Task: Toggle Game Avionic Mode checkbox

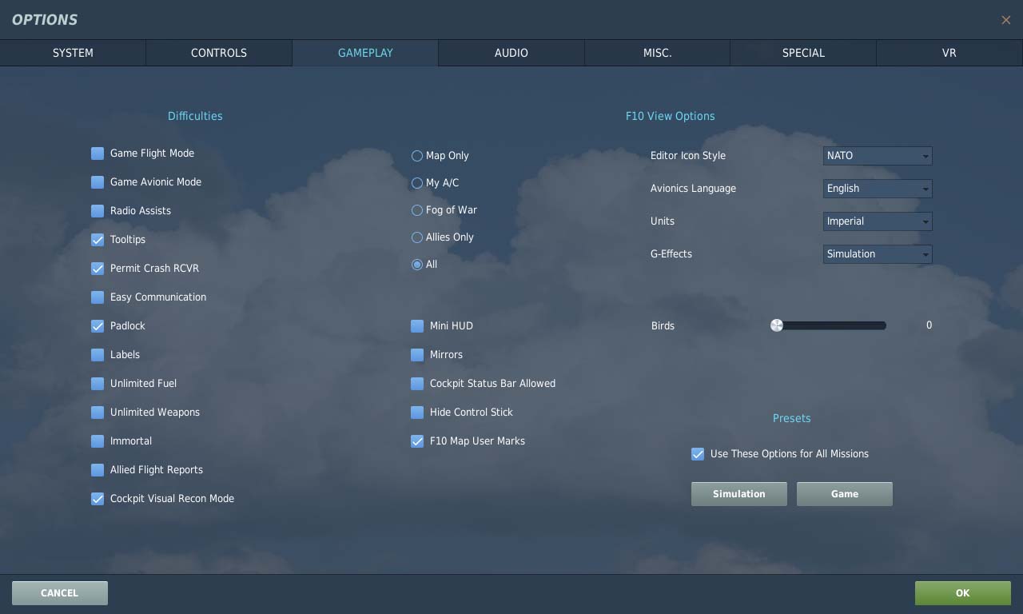Action: coord(98,182)
